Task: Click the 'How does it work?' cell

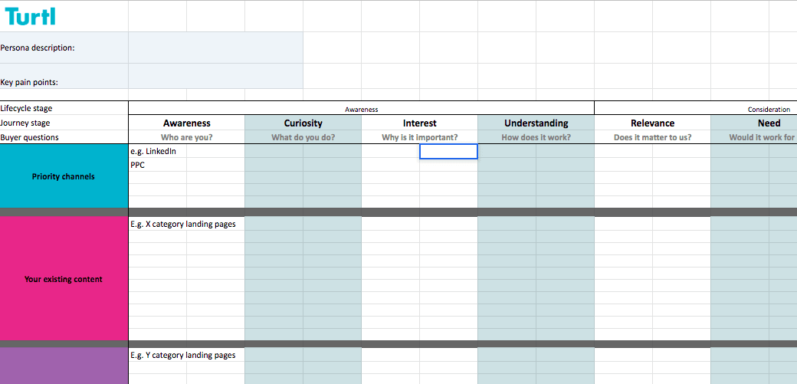Action: 536,137
